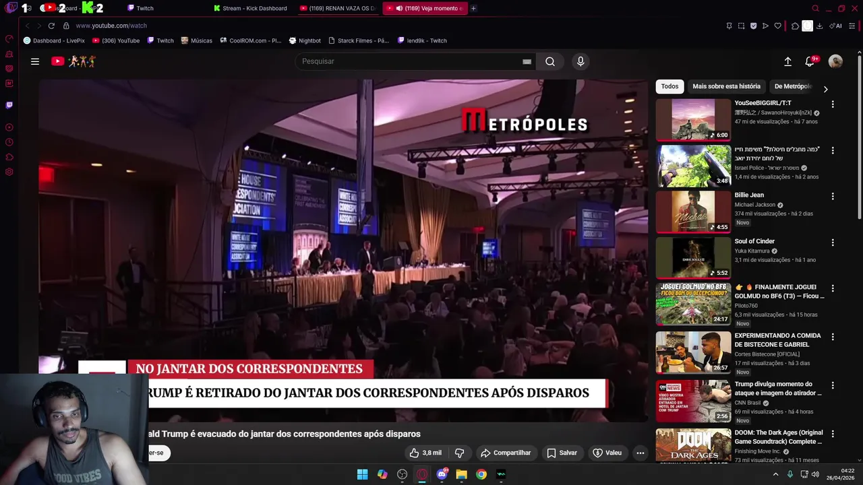Open the Nightbot bookmark
The width and height of the screenshot is (863, 485).
305,40
